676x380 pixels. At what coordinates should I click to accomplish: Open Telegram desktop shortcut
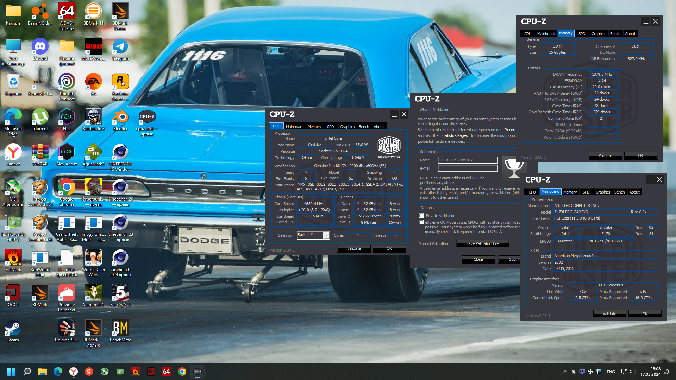[120, 49]
